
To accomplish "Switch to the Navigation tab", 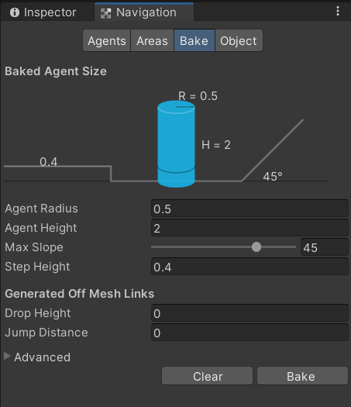I will [x=144, y=12].
